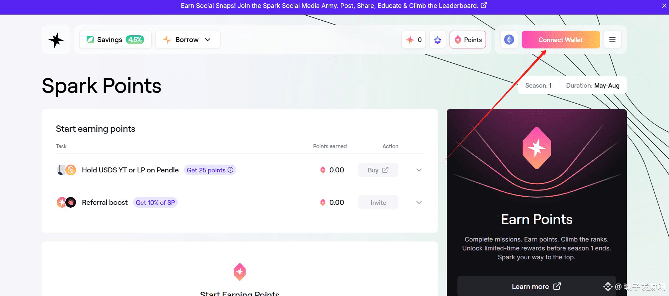Open the Points tab

[468, 40]
